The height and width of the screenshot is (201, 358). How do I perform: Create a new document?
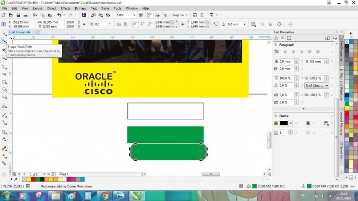[x=4, y=15]
